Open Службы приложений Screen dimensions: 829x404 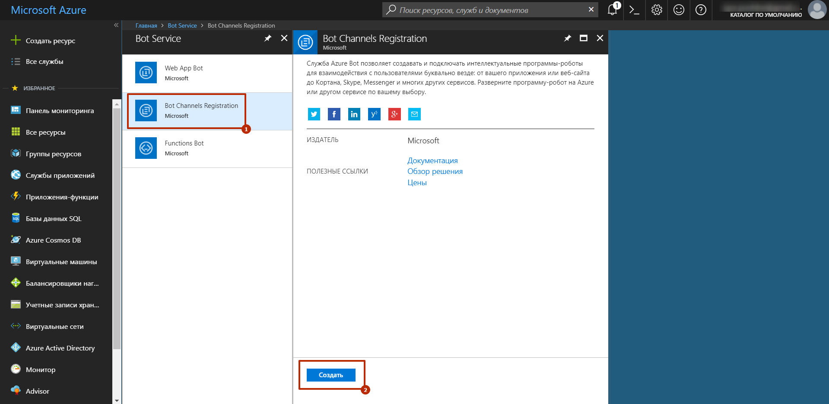point(60,175)
